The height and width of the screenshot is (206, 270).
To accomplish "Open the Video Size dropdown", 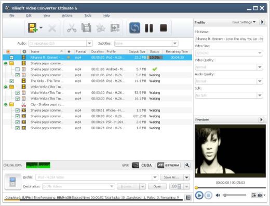I will (260, 53).
